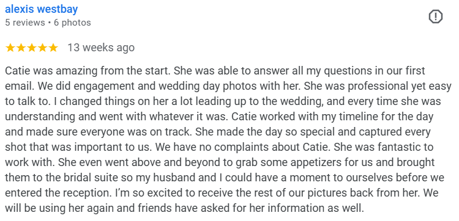This screenshot has width=459, height=221.
Task: Click the sentence 'We have no complaints about Catie.'
Action: click(x=244, y=147)
